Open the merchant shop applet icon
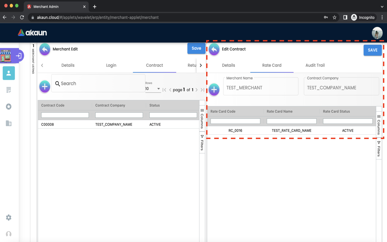Screen dimensions: 387x242 (x=6, y=56)
